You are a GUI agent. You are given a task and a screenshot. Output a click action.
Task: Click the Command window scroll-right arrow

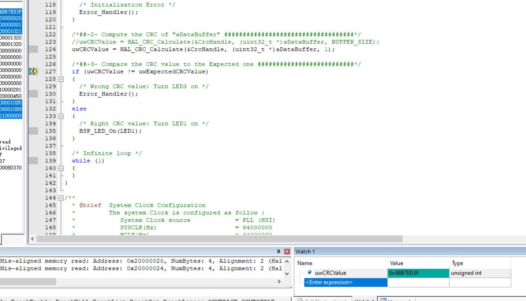click(x=279, y=282)
